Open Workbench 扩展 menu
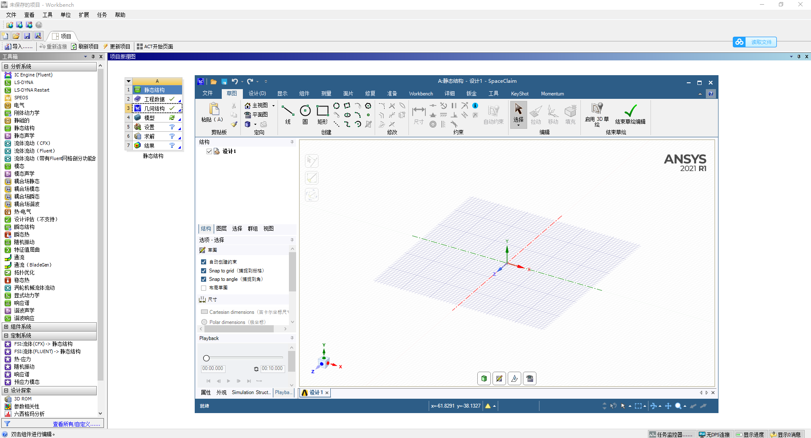 (84, 15)
